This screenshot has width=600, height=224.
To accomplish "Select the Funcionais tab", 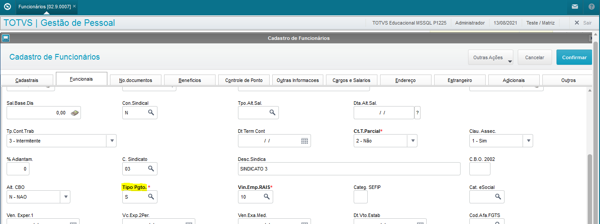I will pos(81,79).
